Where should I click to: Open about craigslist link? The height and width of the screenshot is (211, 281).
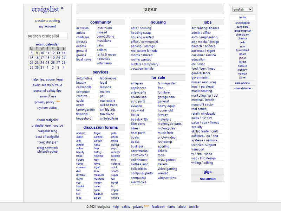(x=47, y=120)
